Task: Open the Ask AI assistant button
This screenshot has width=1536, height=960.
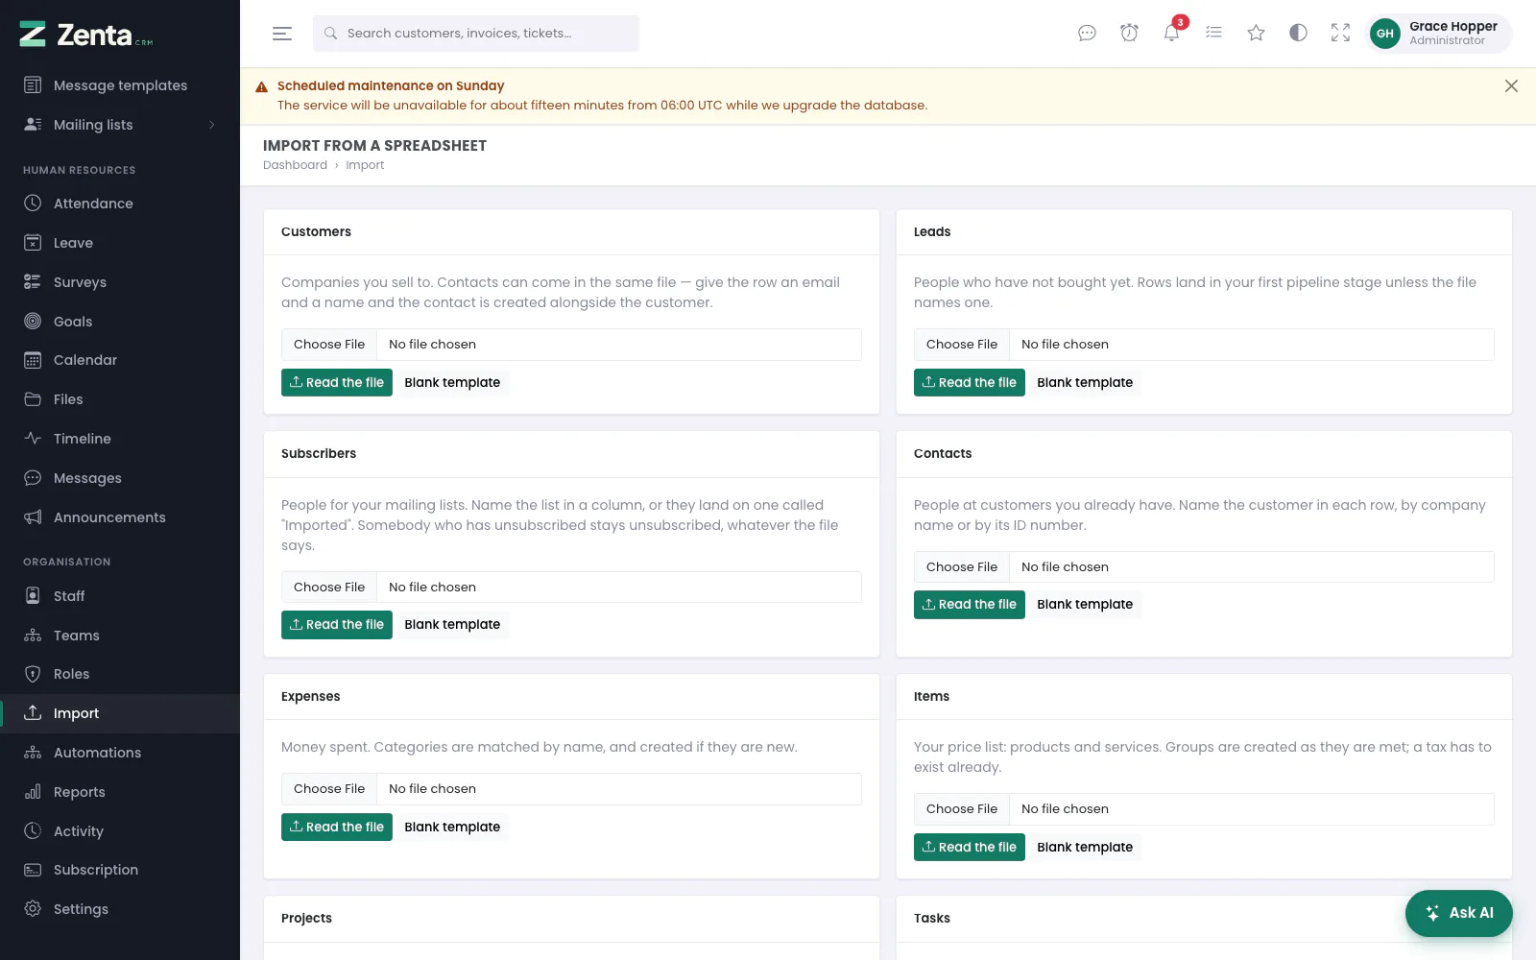Action: pos(1459,913)
